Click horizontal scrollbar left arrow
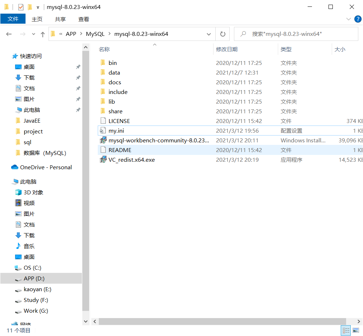Viewport: 363px width, 336px height. pos(95,321)
